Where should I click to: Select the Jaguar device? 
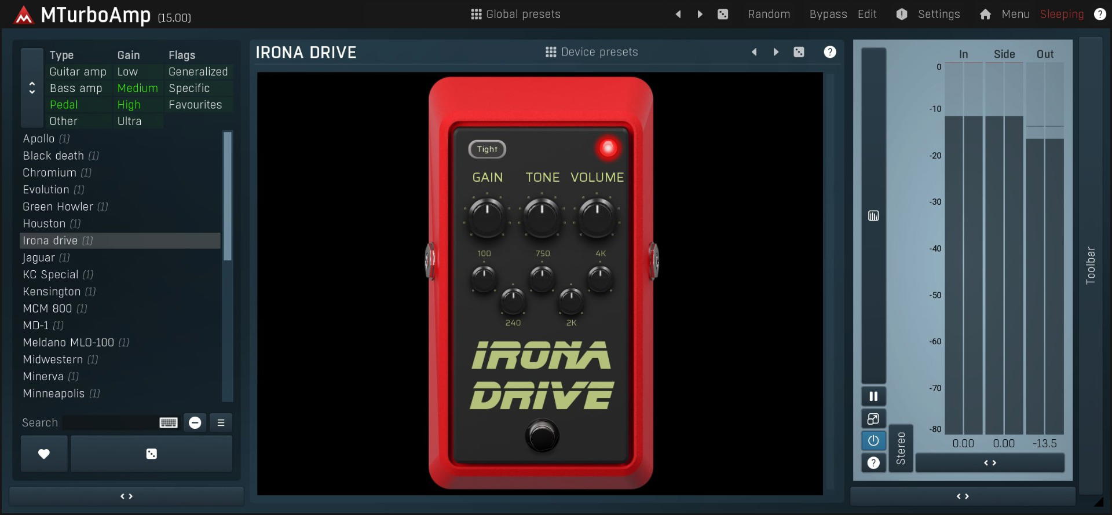click(120, 257)
